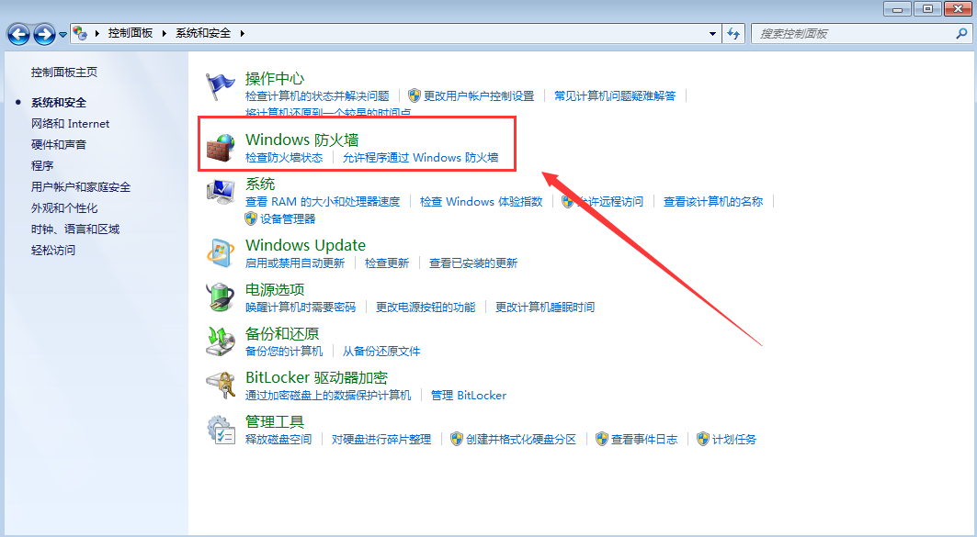Open the 操作中心 heading
The height and width of the screenshot is (537, 977).
coord(275,78)
